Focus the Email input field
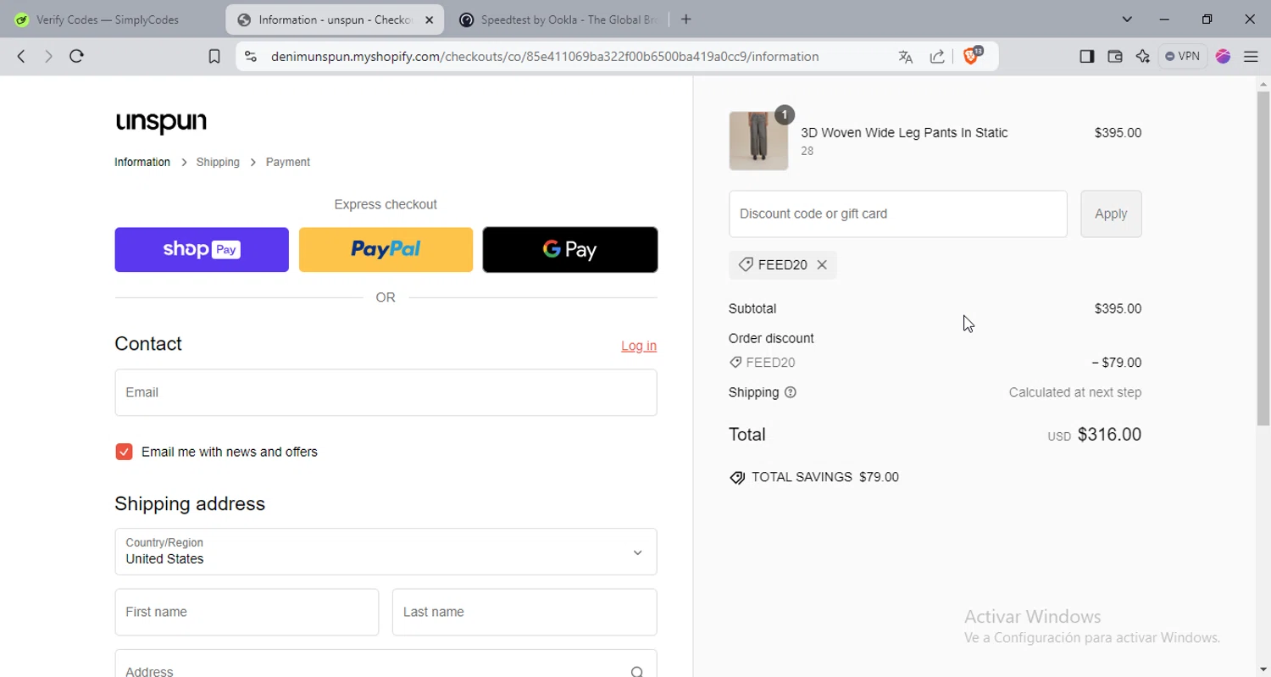1271x677 pixels. 386,392
